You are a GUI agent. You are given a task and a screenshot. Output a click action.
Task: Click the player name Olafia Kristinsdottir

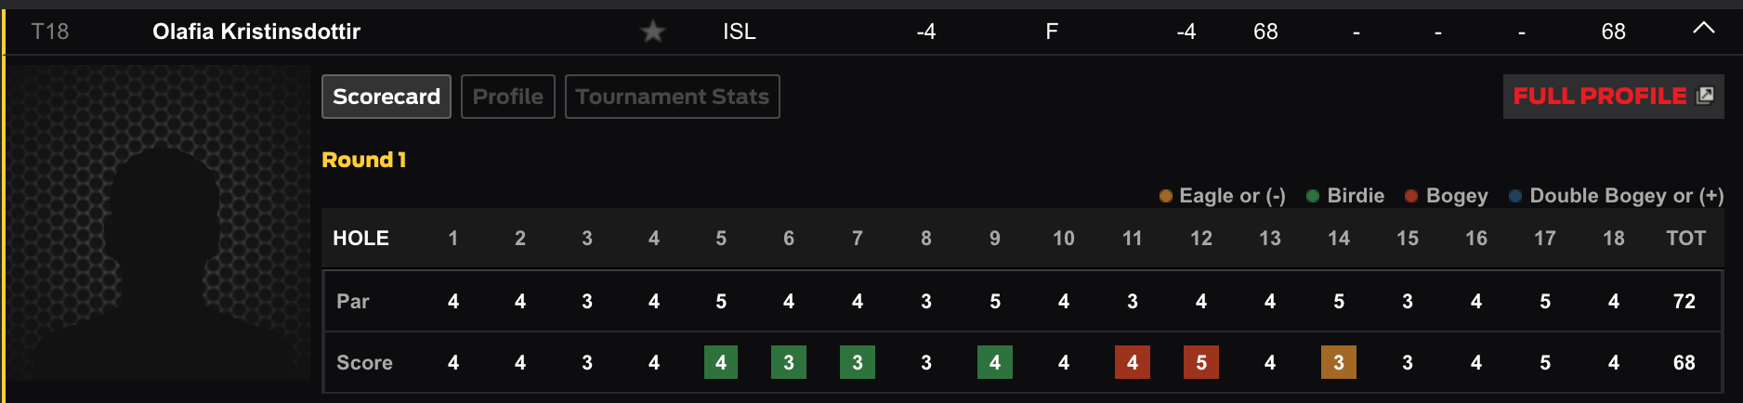[256, 32]
